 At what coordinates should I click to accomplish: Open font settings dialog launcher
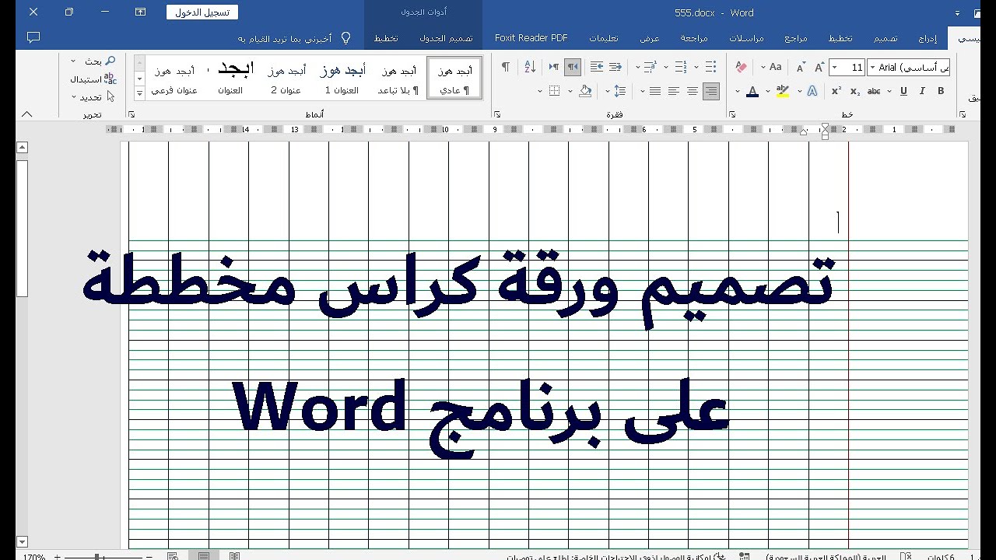[x=733, y=114]
